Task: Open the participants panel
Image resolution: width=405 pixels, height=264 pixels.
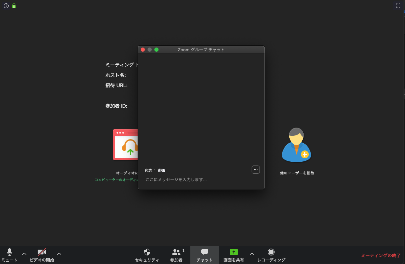Action: 176,255
